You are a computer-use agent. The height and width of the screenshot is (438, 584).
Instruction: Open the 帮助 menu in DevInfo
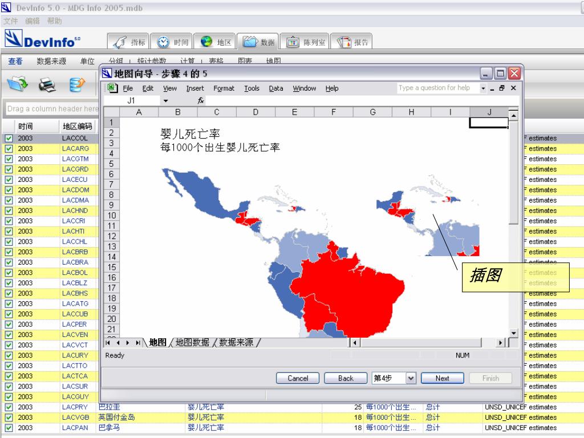54,21
